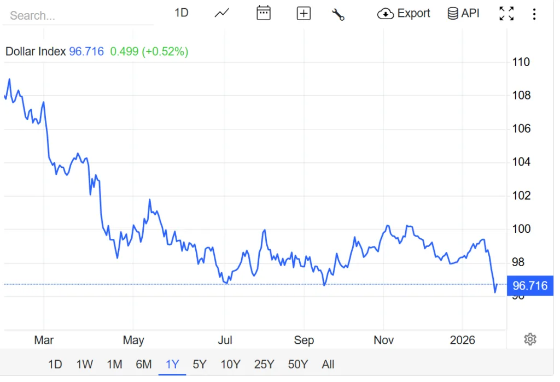Open the calendar date range picker
This screenshot has height=382, width=560.
(x=264, y=13)
